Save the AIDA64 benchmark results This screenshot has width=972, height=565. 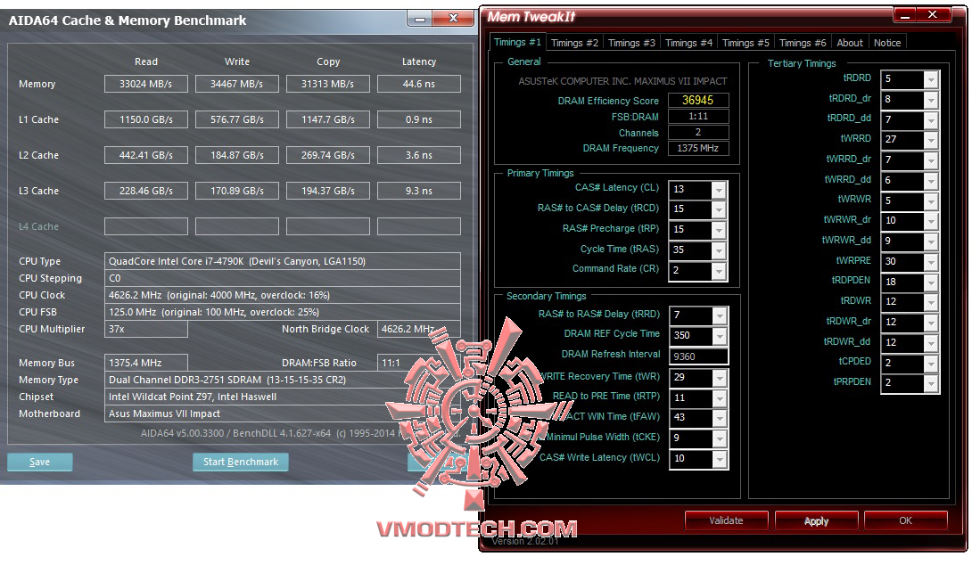click(39, 463)
